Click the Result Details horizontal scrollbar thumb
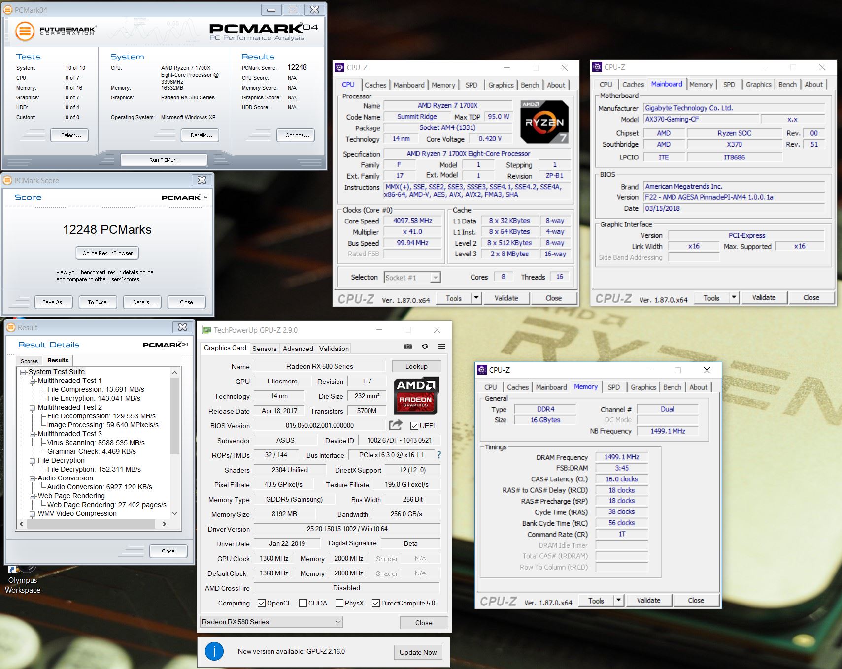The image size is (842, 669). coord(91,524)
